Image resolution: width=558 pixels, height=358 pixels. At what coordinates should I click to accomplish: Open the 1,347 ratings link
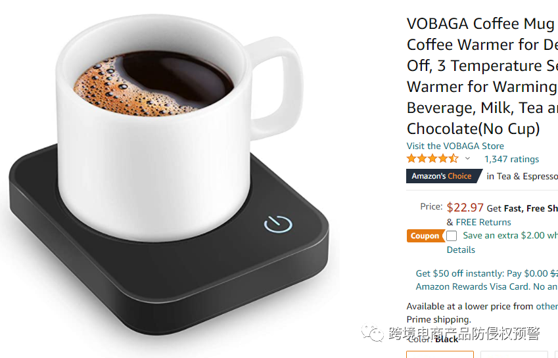[x=511, y=159]
